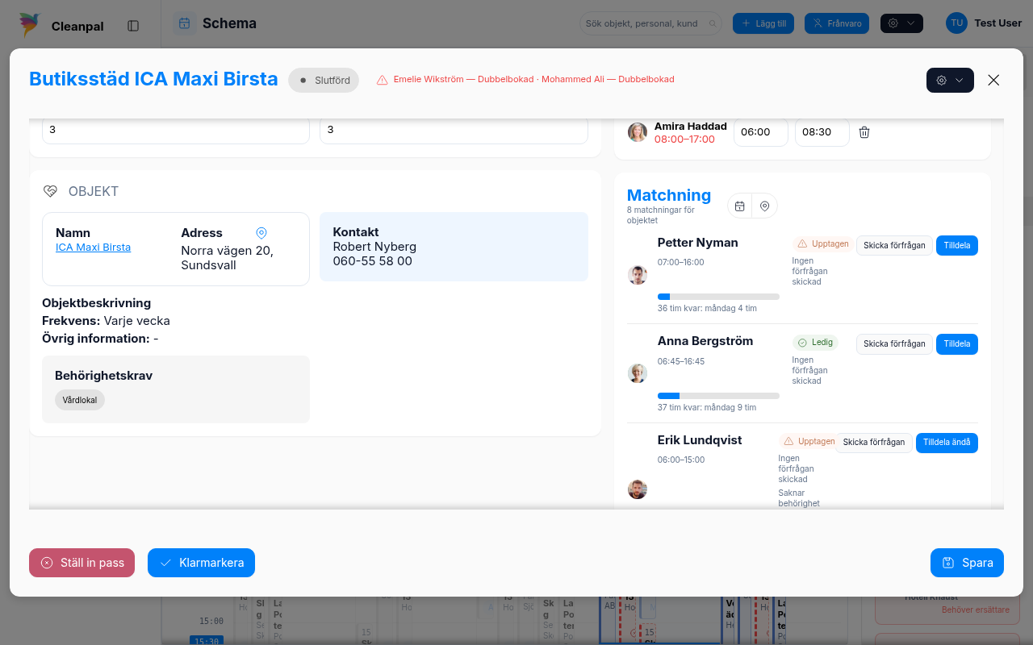This screenshot has height=645, width=1033.
Task: Click Amira Haddad's 08:00–17:00 hours text
Action: click(x=684, y=139)
